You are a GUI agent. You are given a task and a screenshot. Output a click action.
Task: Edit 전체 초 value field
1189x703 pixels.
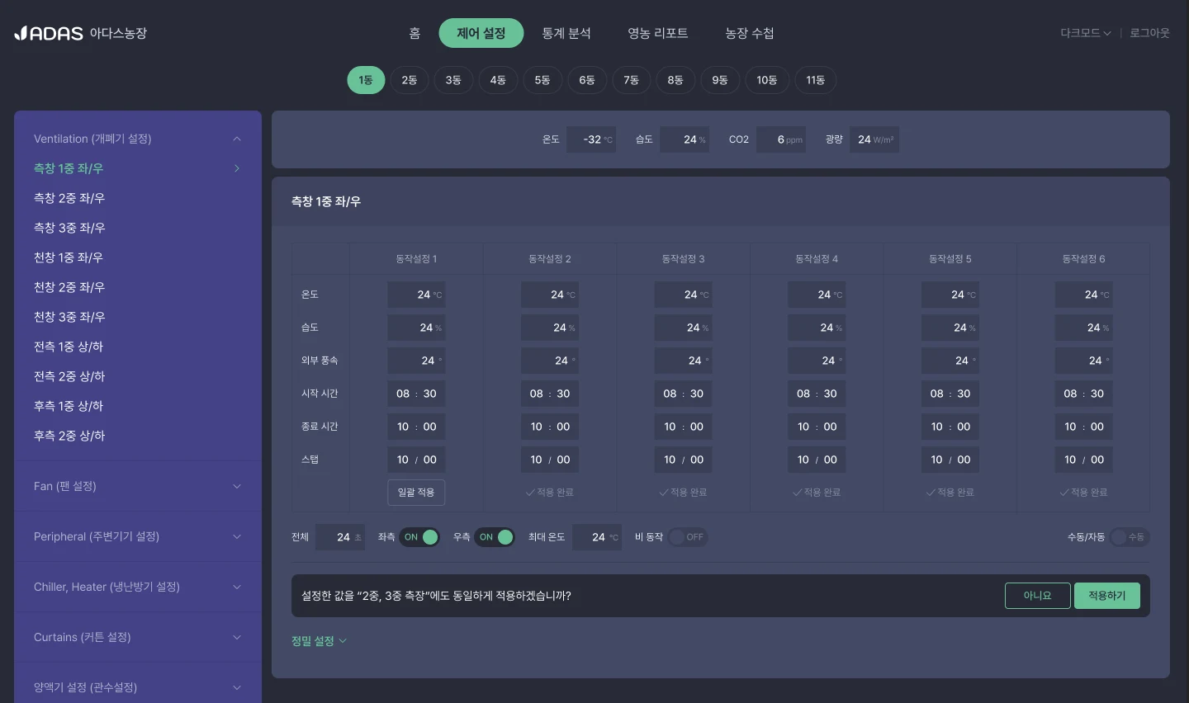(340, 537)
